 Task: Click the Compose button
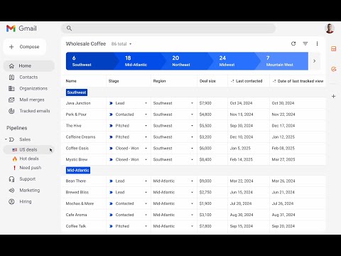click(25, 47)
